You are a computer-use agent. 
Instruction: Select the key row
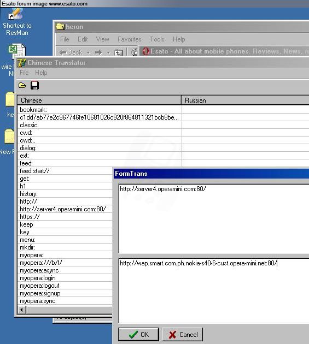click(x=65, y=232)
